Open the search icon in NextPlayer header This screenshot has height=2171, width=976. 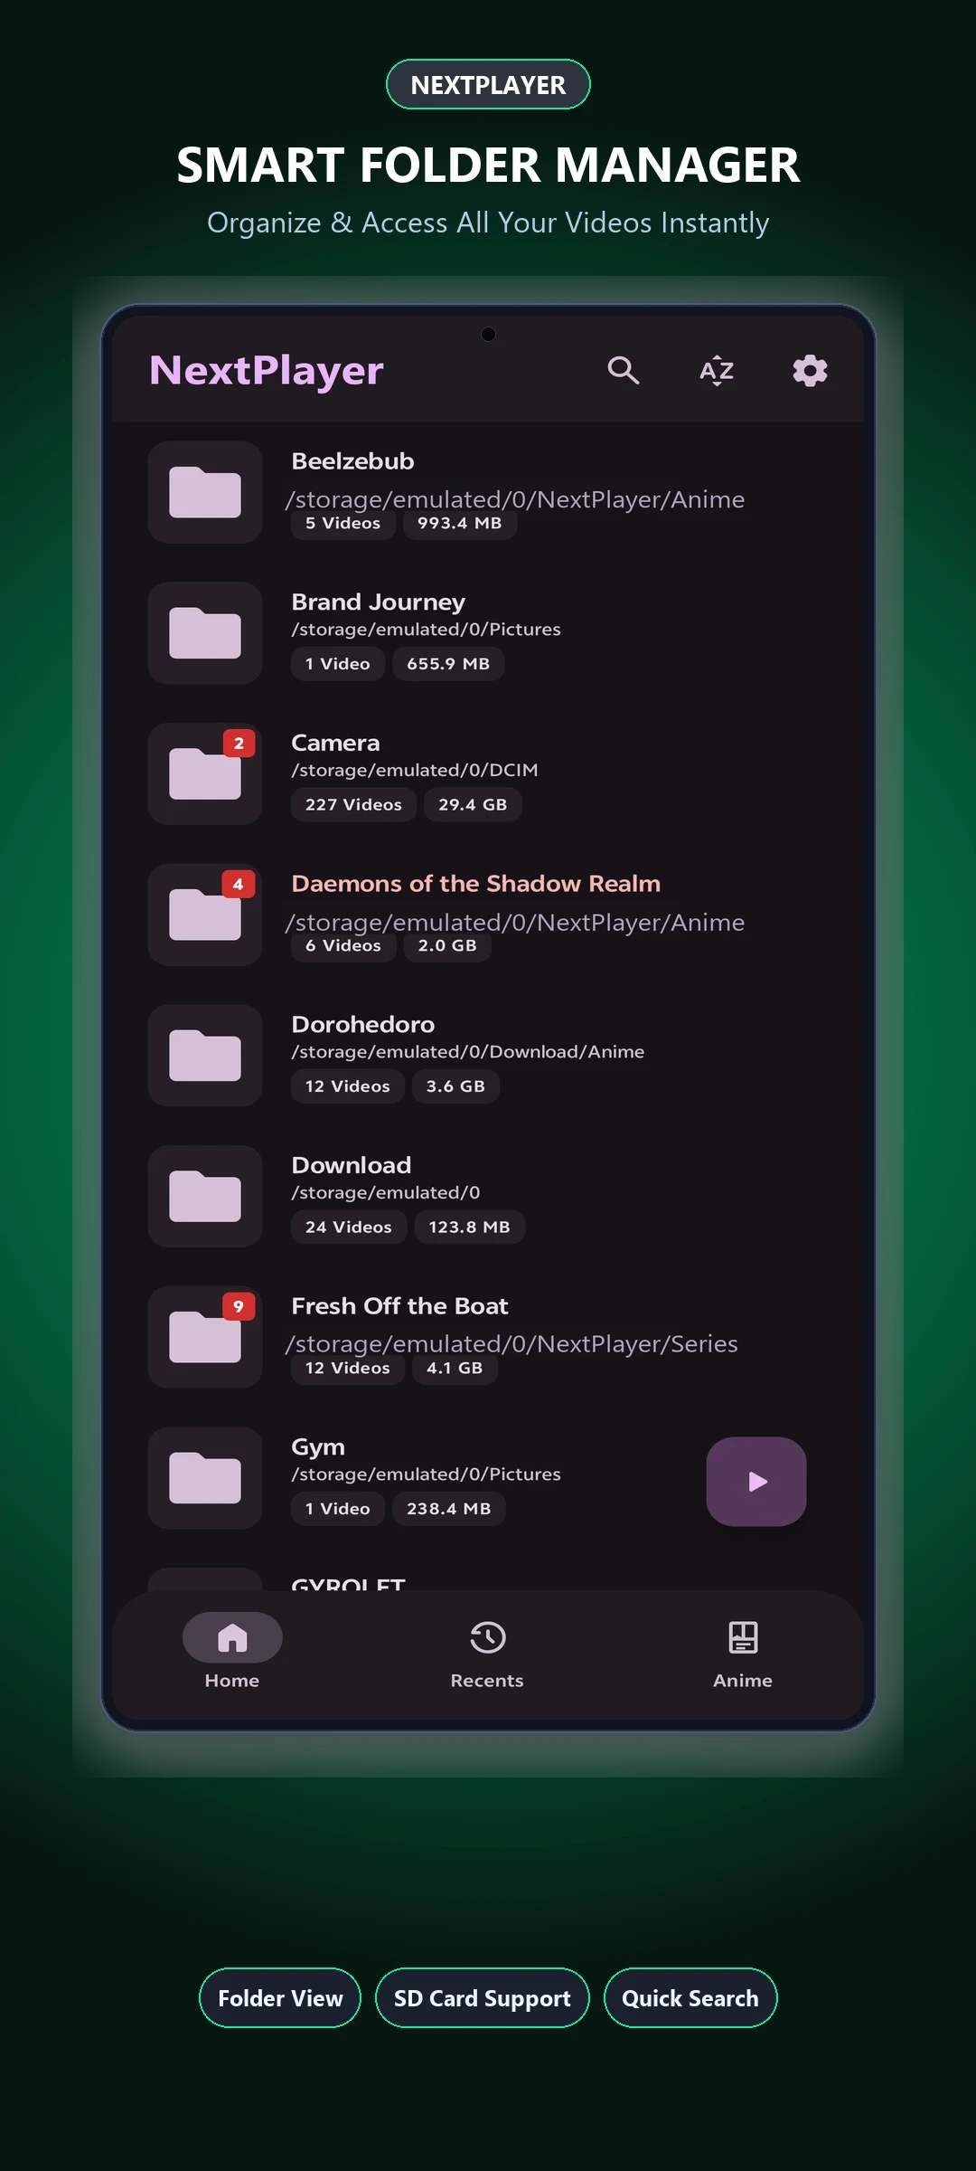coord(624,370)
